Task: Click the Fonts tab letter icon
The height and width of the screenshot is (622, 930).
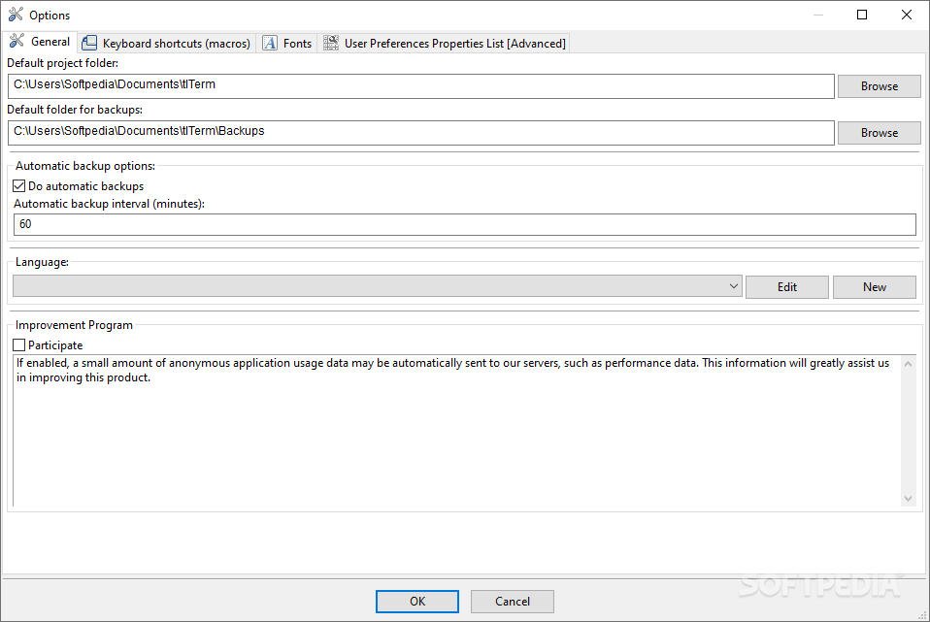Action: tap(270, 43)
